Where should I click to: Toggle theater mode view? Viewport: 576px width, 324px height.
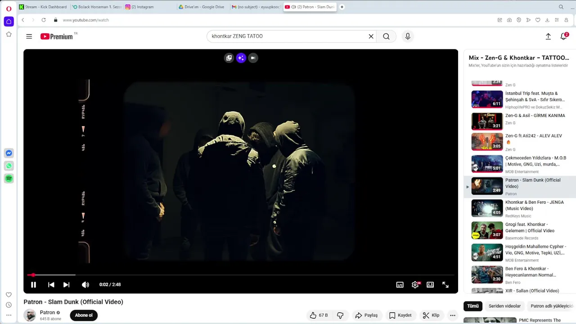click(x=430, y=284)
